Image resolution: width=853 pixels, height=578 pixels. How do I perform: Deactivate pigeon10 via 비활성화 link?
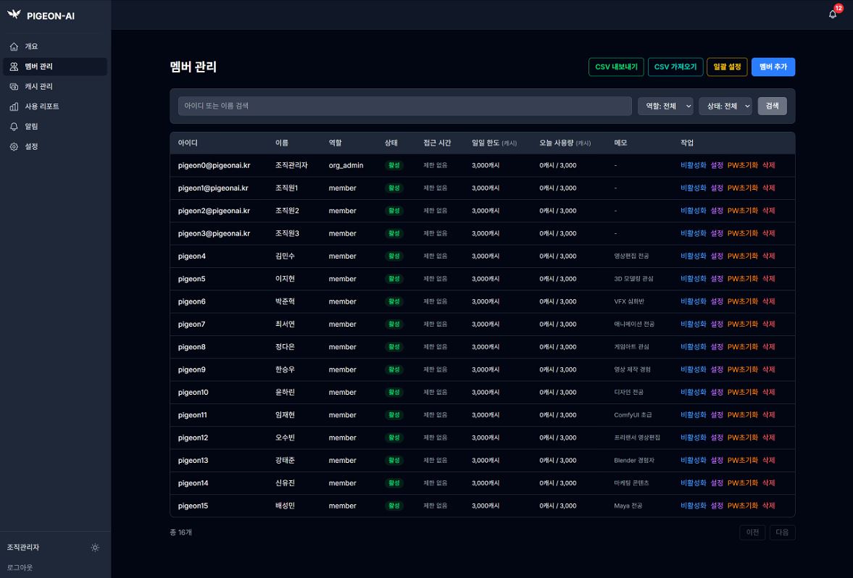tap(693, 392)
